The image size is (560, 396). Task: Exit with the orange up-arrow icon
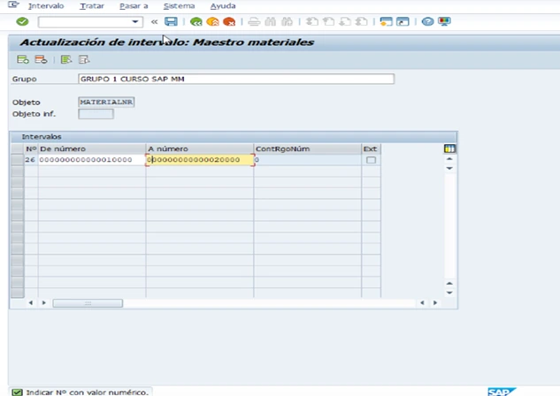pyautogui.click(x=212, y=22)
